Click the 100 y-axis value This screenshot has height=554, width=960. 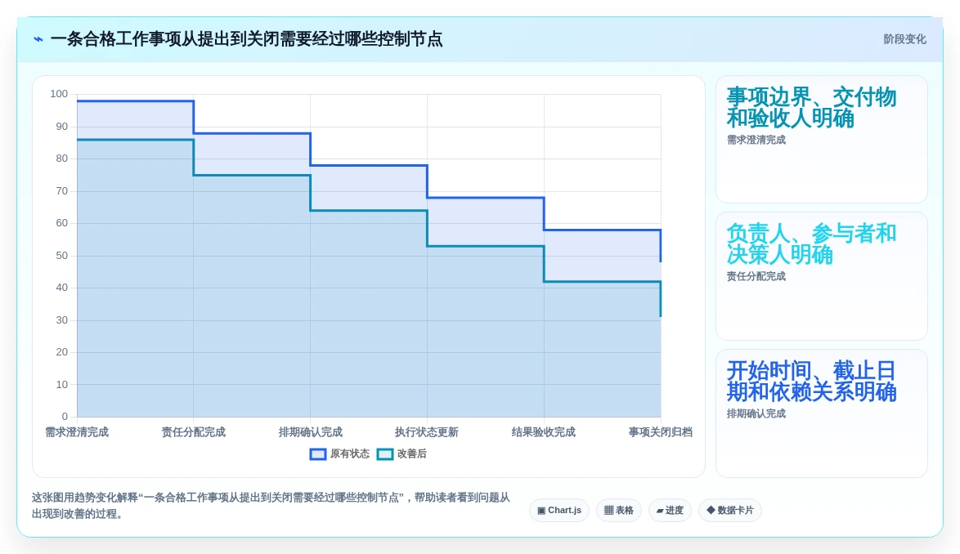(59, 94)
